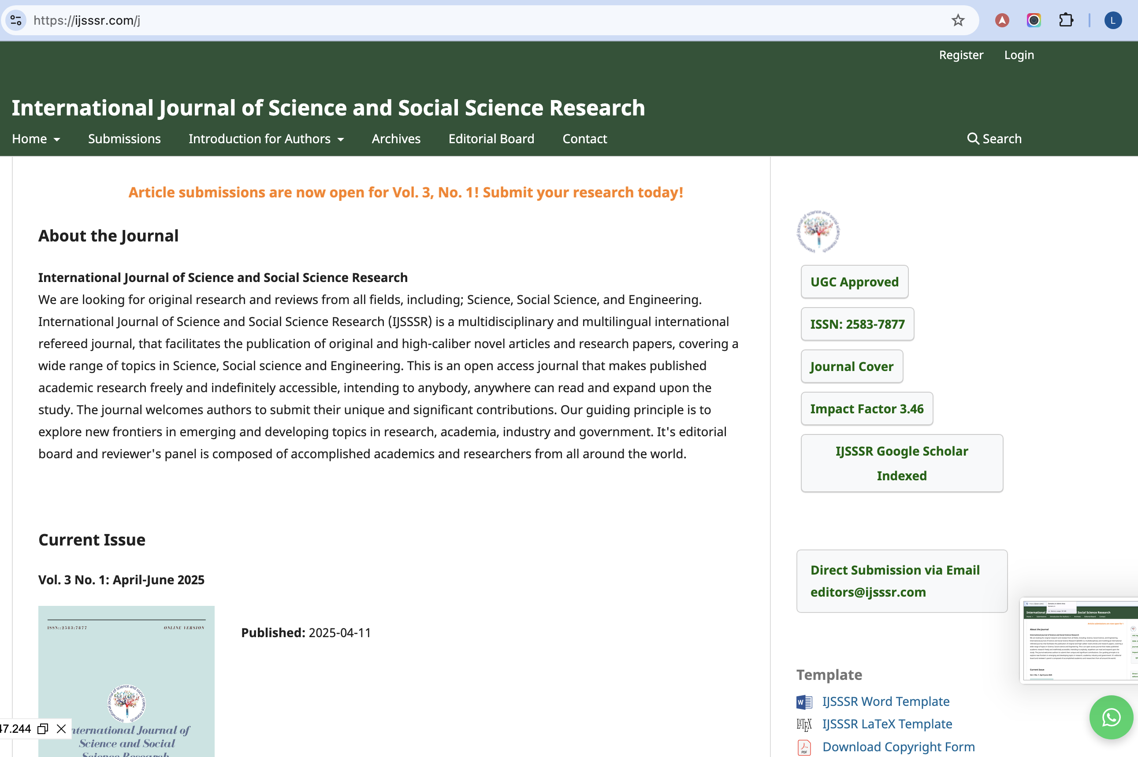Open the profile avatar L icon
The image size is (1138, 757).
1112,20
